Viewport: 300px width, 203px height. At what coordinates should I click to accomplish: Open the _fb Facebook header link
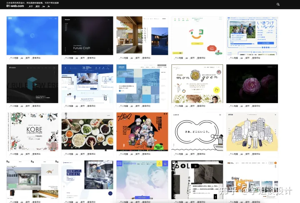48,6
